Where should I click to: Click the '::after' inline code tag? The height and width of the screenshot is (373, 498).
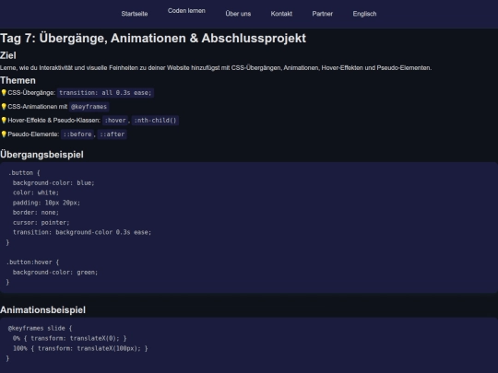pos(113,134)
